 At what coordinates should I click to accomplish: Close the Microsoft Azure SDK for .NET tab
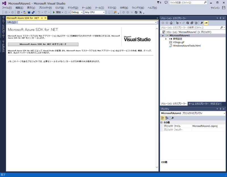45,18
